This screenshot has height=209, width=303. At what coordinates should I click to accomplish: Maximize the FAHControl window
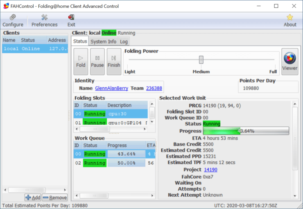pyautogui.click(x=276, y=6)
